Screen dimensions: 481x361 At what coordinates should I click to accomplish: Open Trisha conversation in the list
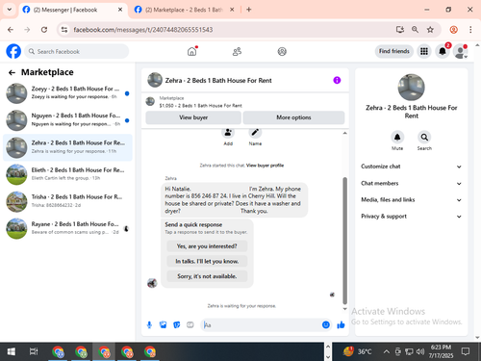point(67,201)
